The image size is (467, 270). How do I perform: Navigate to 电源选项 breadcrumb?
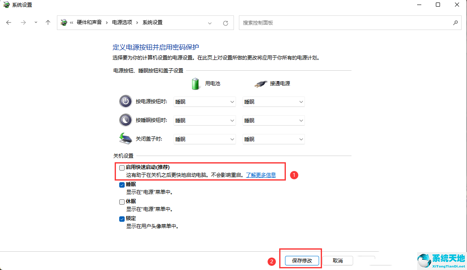[122, 22]
